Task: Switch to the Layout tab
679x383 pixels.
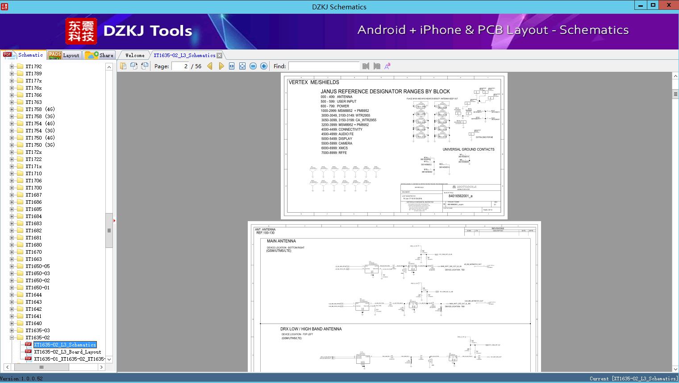Action: click(63, 55)
